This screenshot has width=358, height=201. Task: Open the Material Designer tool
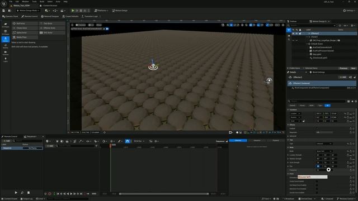coord(50,16)
